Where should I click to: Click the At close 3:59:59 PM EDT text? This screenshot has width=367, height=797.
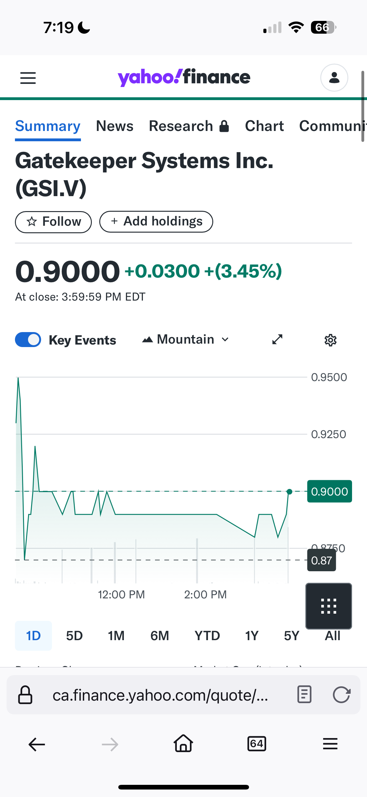[x=80, y=297]
